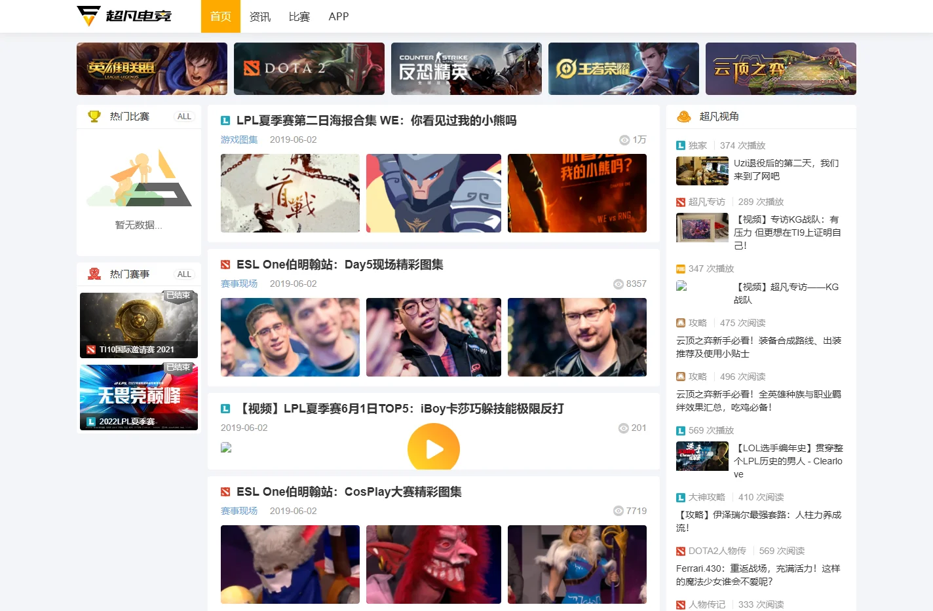The height and width of the screenshot is (611, 933).
Task: Click the orange icon beside 超凡视角
Action: pyautogui.click(x=684, y=117)
